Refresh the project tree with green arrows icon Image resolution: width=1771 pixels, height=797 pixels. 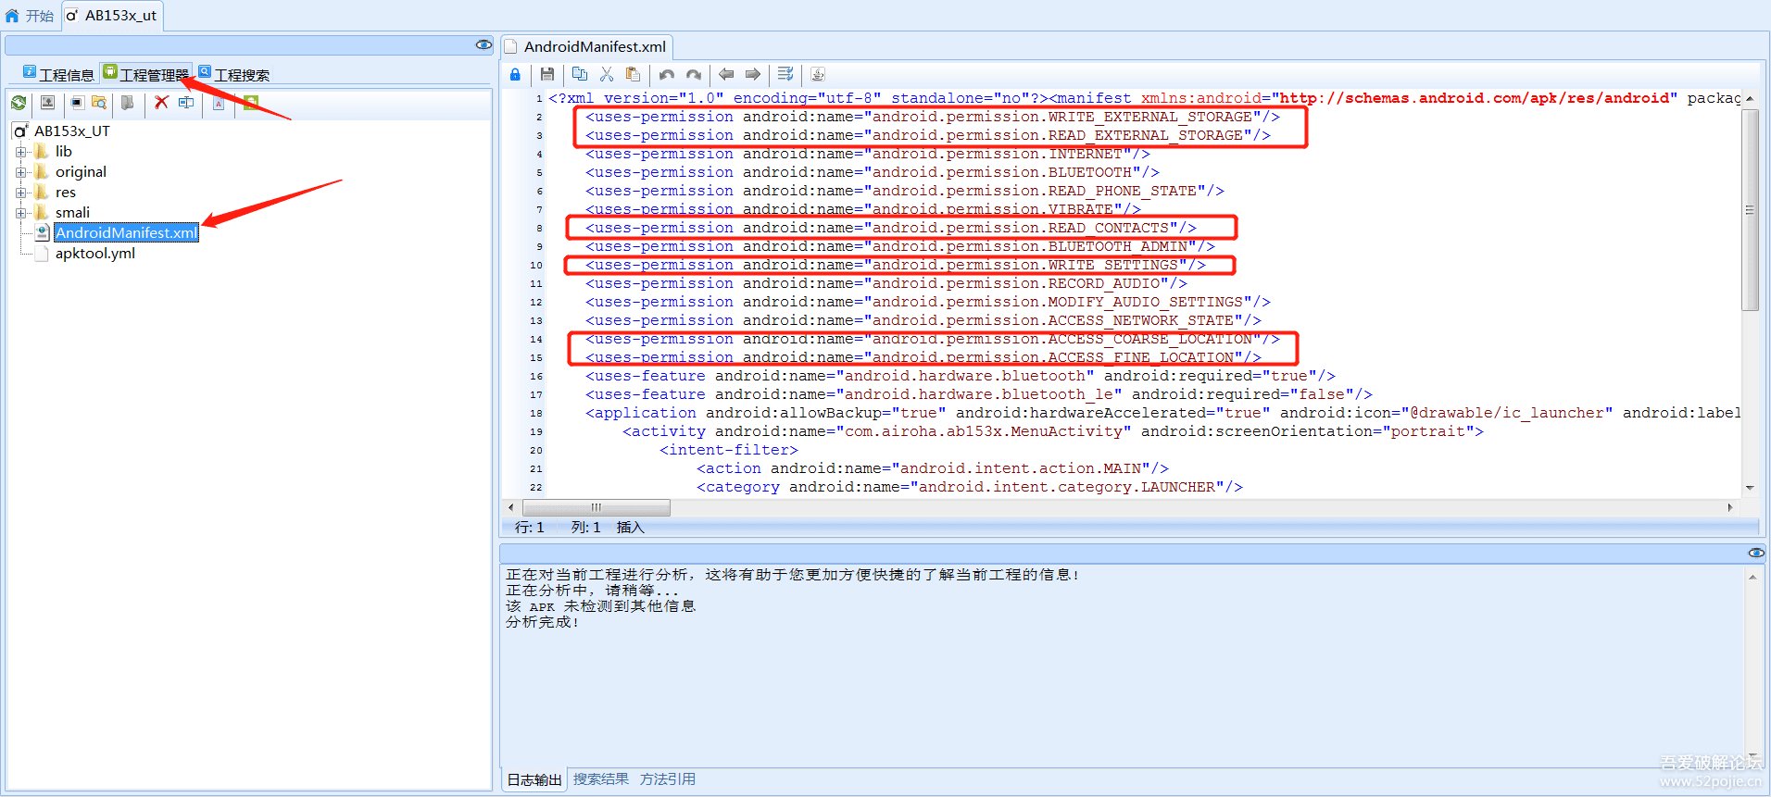coord(19,103)
